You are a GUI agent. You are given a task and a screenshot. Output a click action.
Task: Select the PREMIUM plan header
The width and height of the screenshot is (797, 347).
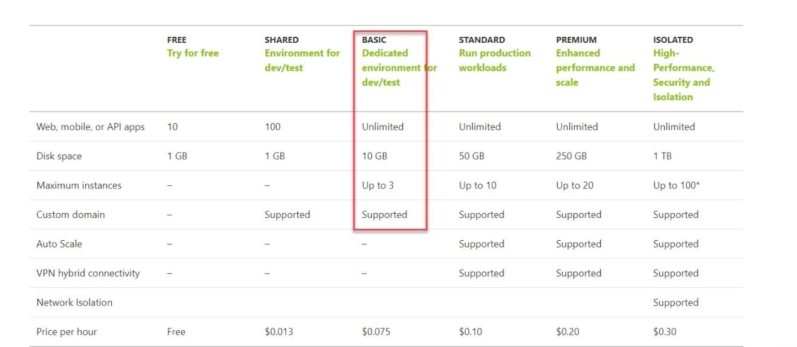point(576,40)
